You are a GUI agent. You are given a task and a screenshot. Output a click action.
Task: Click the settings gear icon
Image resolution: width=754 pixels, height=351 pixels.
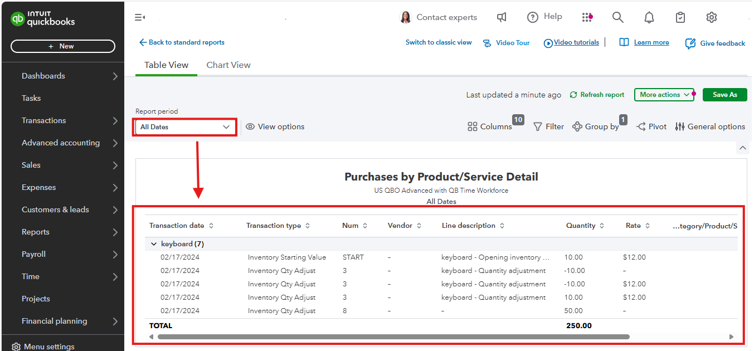[x=711, y=17]
